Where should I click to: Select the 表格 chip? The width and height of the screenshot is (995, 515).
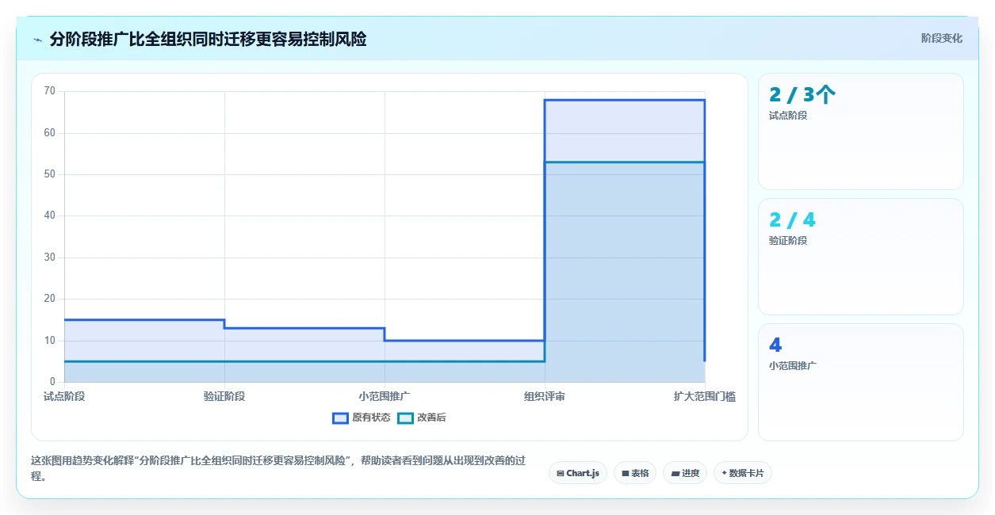[635, 473]
